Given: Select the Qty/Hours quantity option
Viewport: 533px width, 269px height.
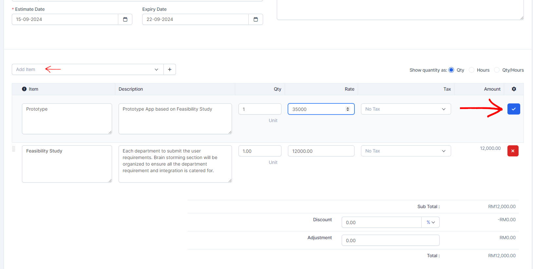Looking at the screenshot, I should coord(497,70).
